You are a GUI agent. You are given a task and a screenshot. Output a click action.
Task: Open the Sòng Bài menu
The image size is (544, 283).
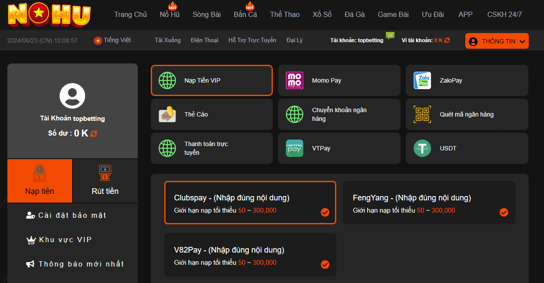(x=206, y=15)
